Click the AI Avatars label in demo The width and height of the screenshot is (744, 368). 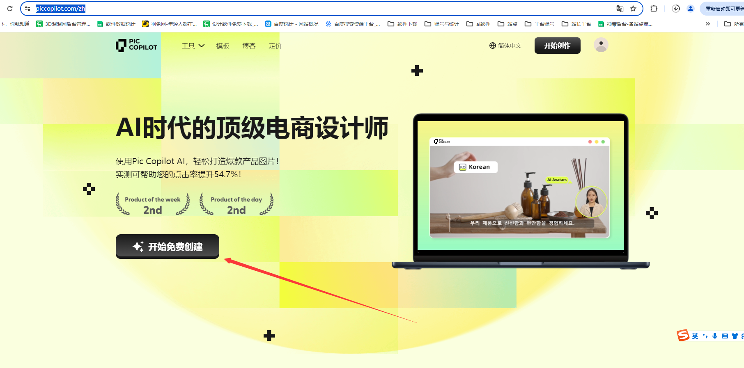pos(557,180)
